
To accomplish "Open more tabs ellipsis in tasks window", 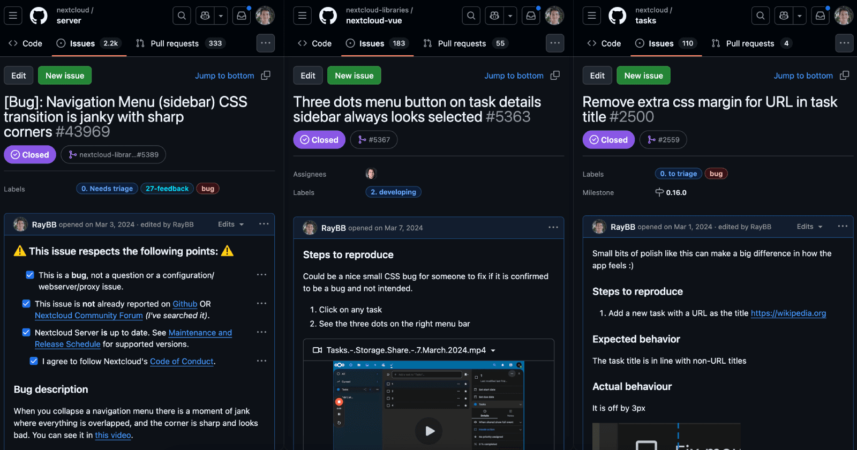I will (x=844, y=43).
